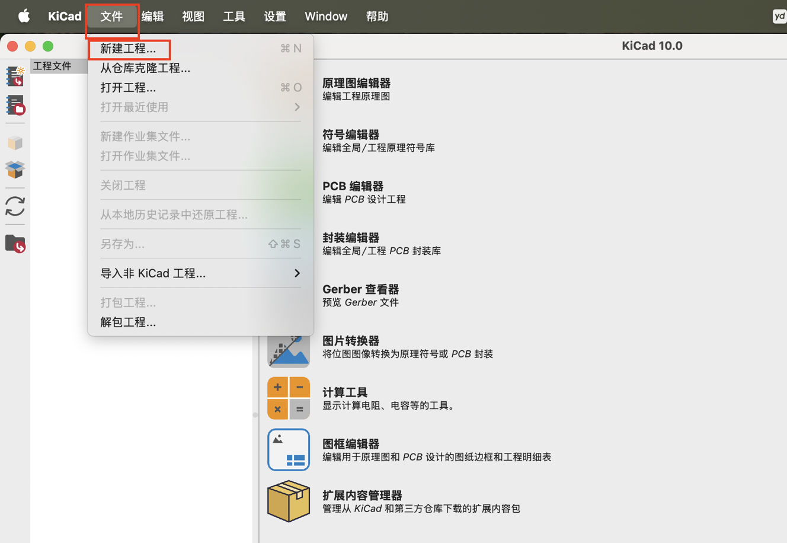The image size is (787, 543).
Task: Choose 打开工程... menu entry
Action: tap(200, 88)
